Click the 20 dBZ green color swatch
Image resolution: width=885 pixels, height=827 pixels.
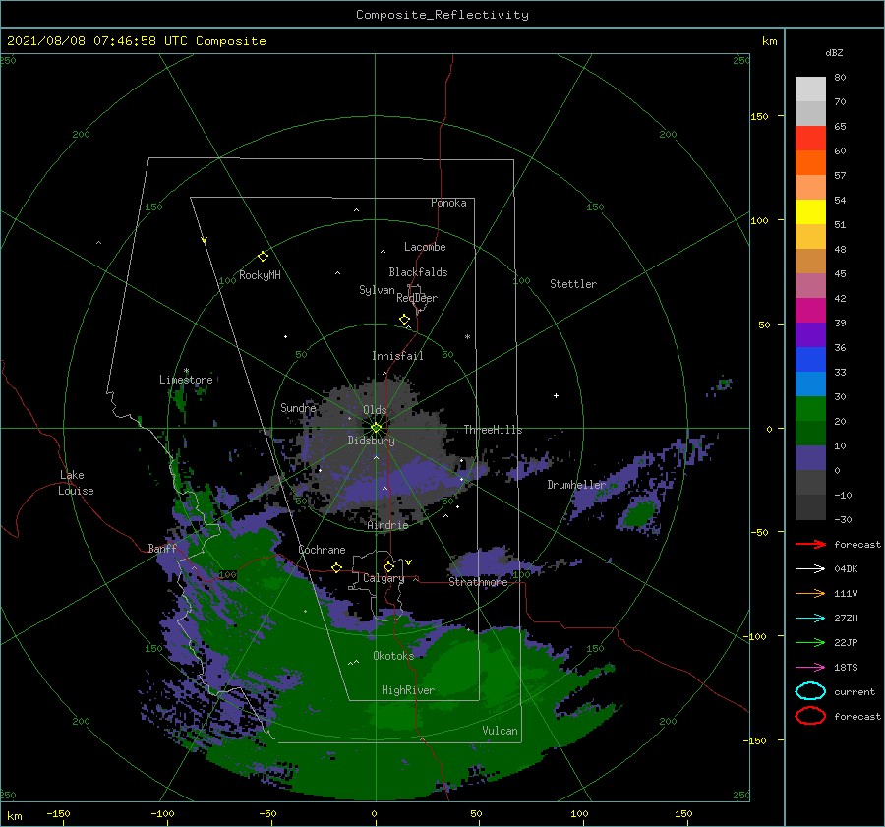(x=810, y=409)
